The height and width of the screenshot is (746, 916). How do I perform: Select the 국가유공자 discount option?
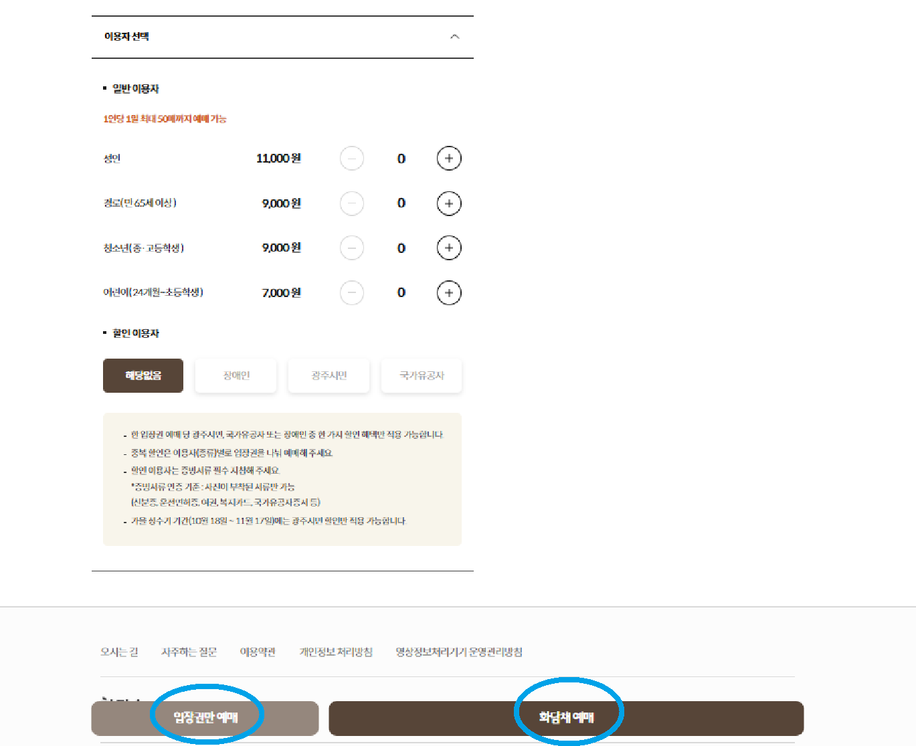421,375
